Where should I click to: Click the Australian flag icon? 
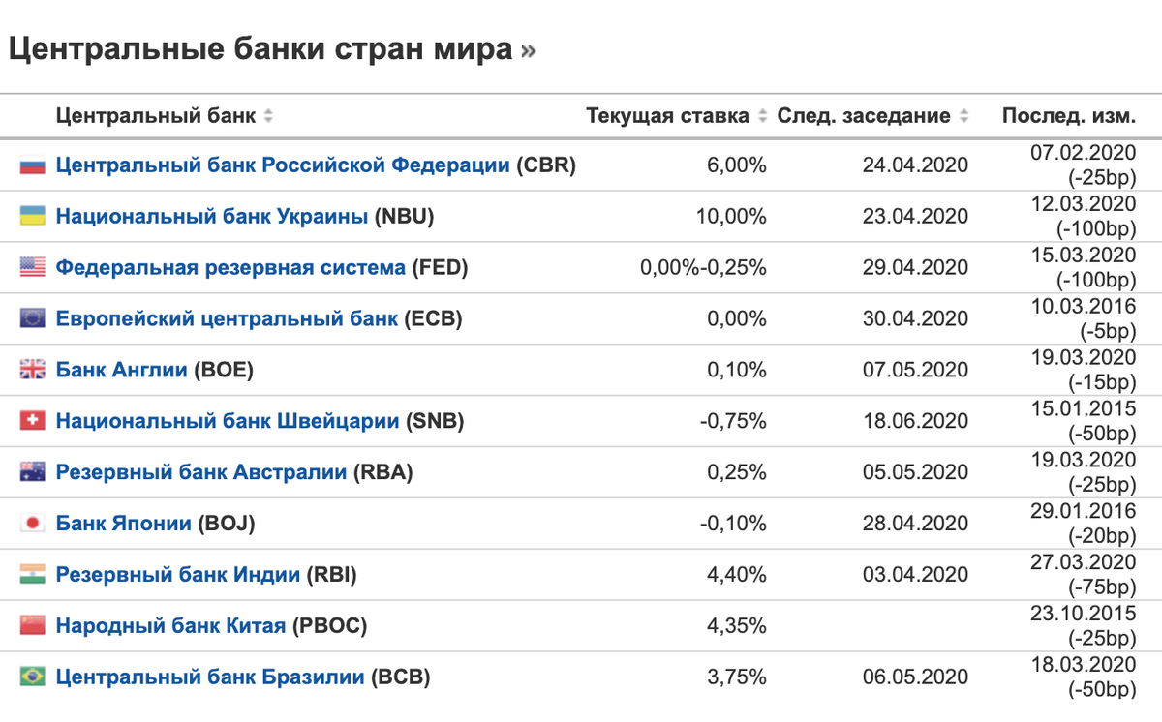[x=33, y=472]
